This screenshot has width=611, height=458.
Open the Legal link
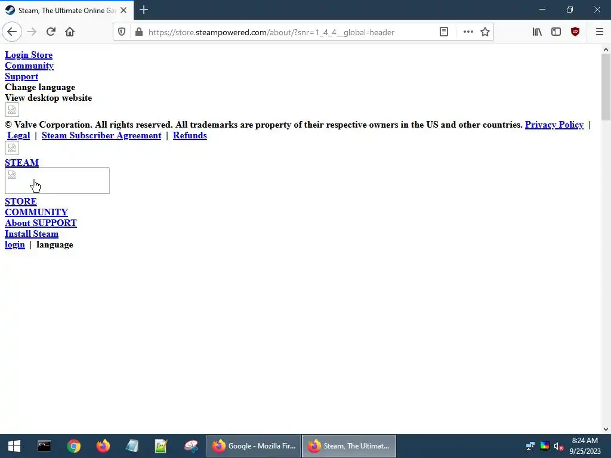pyautogui.click(x=18, y=135)
